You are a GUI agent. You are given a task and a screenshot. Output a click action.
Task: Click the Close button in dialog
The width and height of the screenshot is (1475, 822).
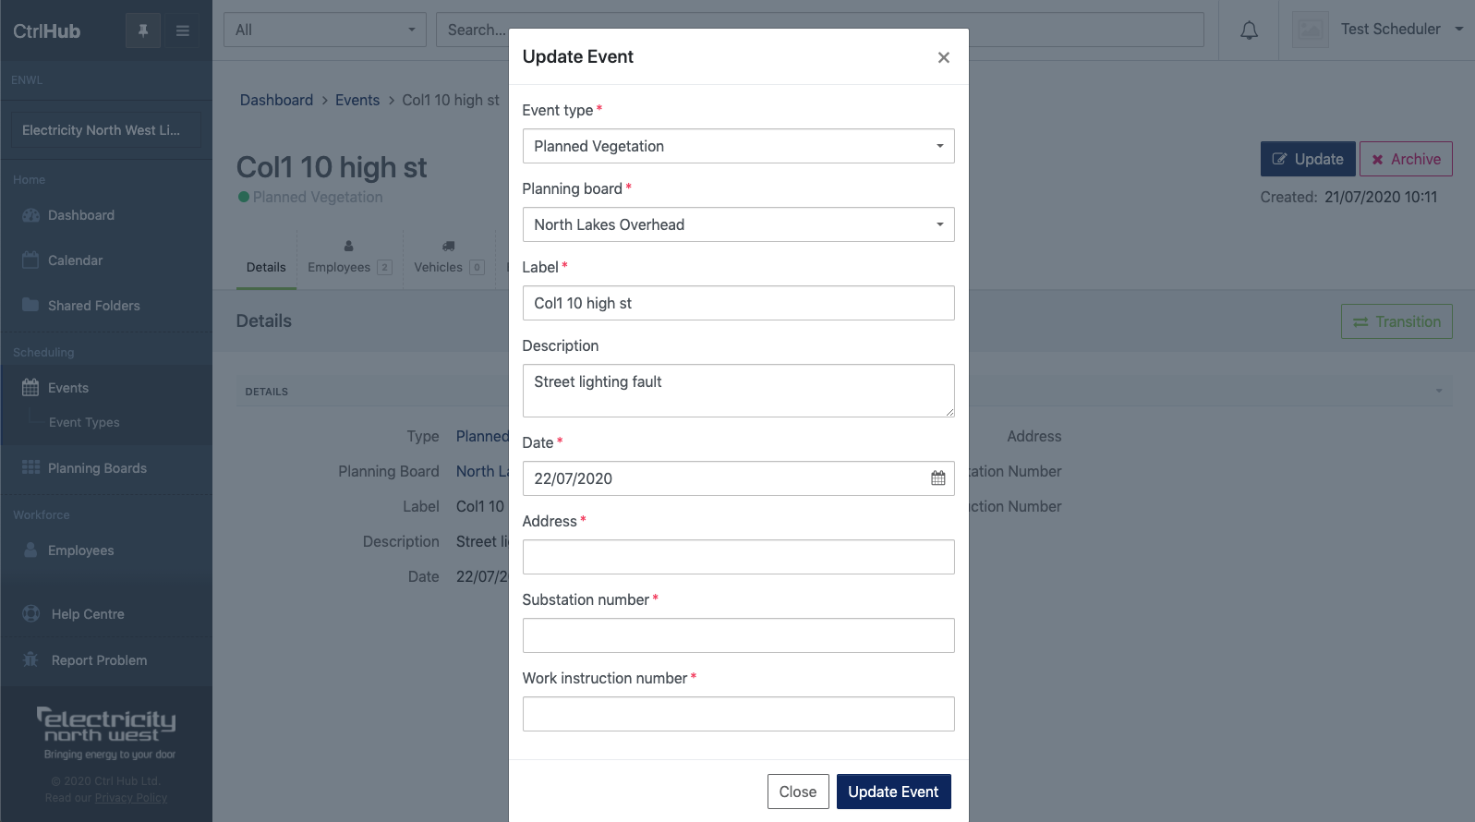[x=798, y=792]
